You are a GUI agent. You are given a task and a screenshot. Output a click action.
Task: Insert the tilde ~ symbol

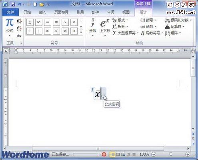pos(65,22)
